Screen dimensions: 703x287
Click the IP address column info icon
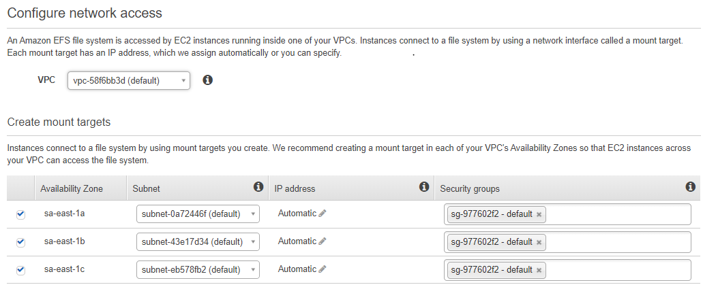pos(424,187)
